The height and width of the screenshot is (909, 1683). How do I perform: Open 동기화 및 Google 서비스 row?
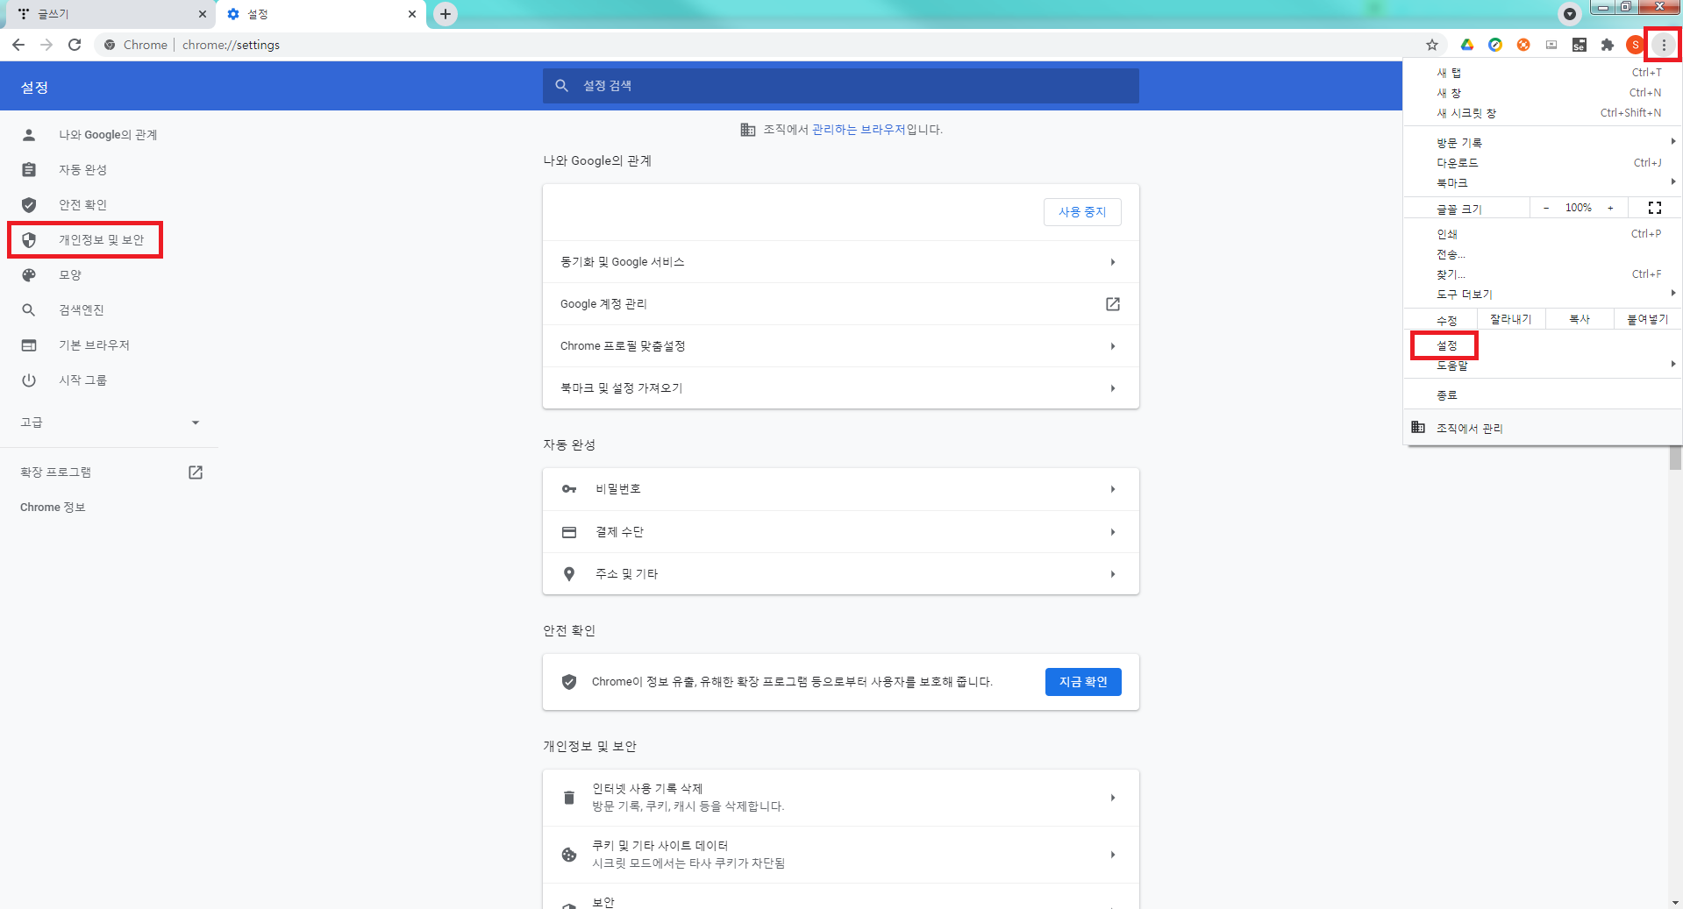click(x=840, y=262)
